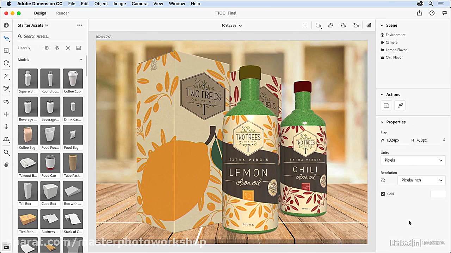Select Camera in the Scene panel

[391, 42]
